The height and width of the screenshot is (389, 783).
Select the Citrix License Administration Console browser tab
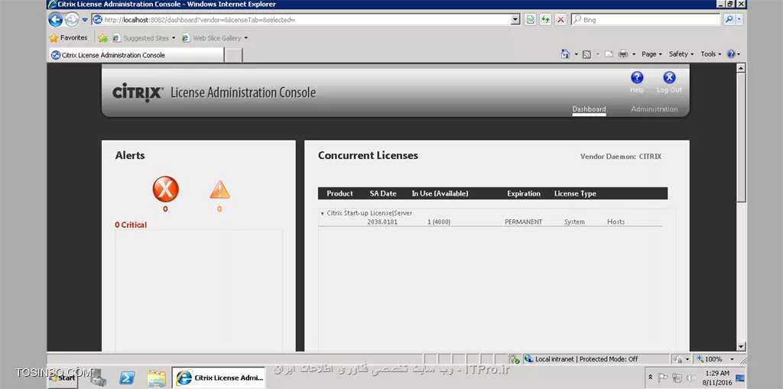(136, 55)
